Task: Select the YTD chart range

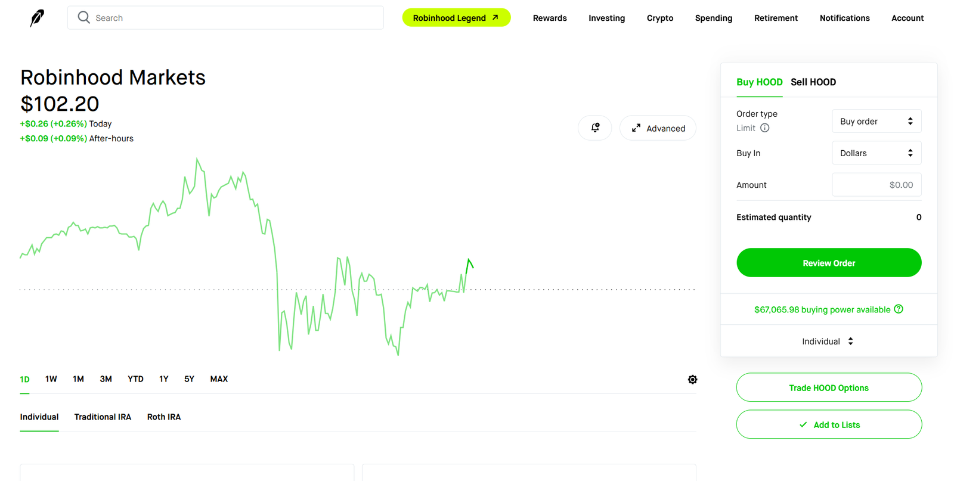Action: (x=135, y=379)
